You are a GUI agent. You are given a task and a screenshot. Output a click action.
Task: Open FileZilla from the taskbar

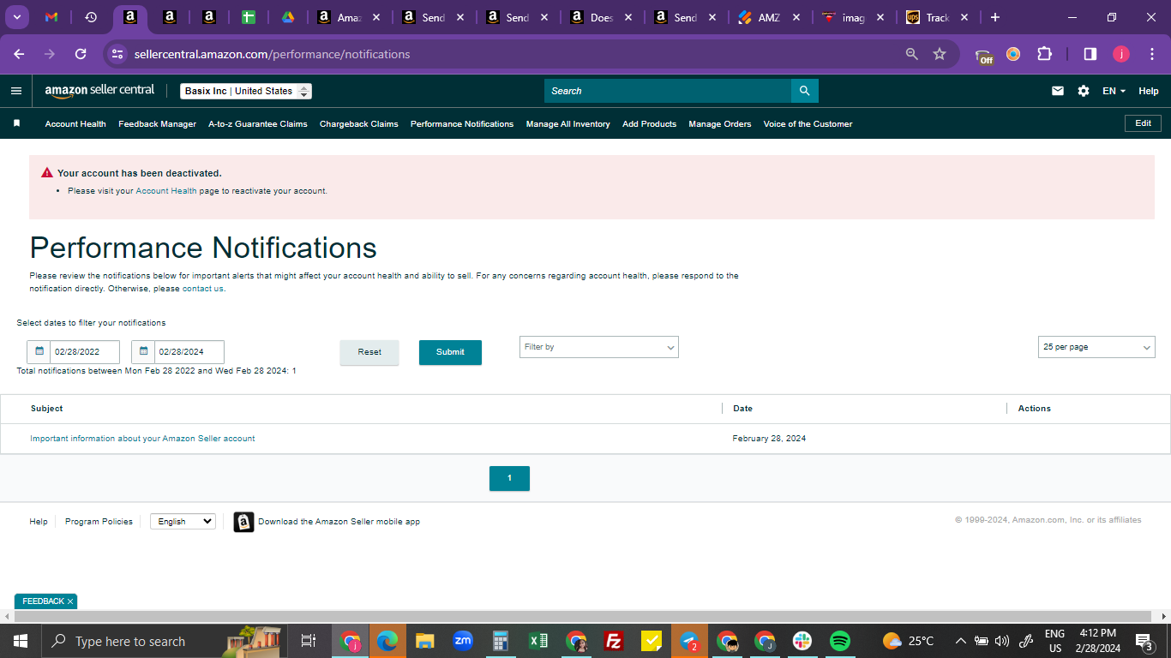[x=614, y=641]
